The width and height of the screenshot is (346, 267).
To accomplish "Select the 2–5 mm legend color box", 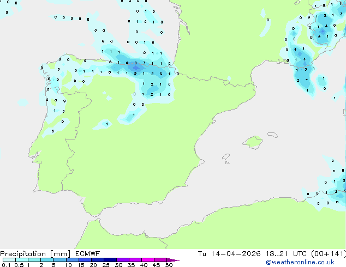I will click(x=47, y=260).
